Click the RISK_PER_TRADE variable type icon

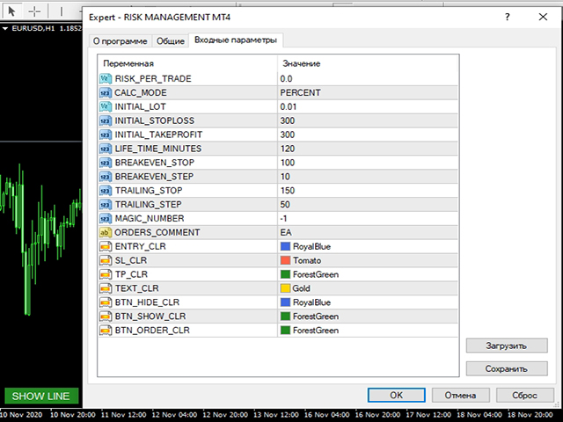click(x=106, y=78)
